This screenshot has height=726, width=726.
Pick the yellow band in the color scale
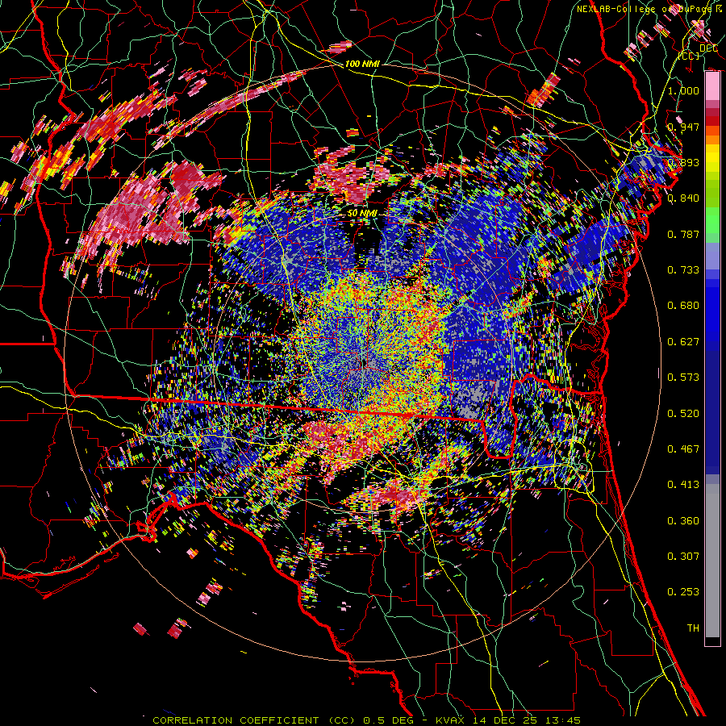pyautogui.click(x=712, y=158)
